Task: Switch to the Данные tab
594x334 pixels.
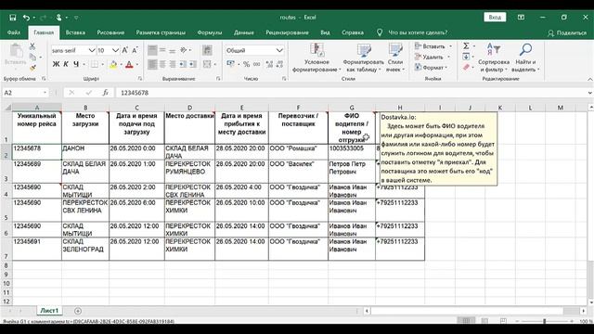Action: coord(243,32)
